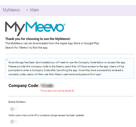Click the breadcrumb arrow separator
Viewport: 136px width, 127px height.
tap(27, 10)
